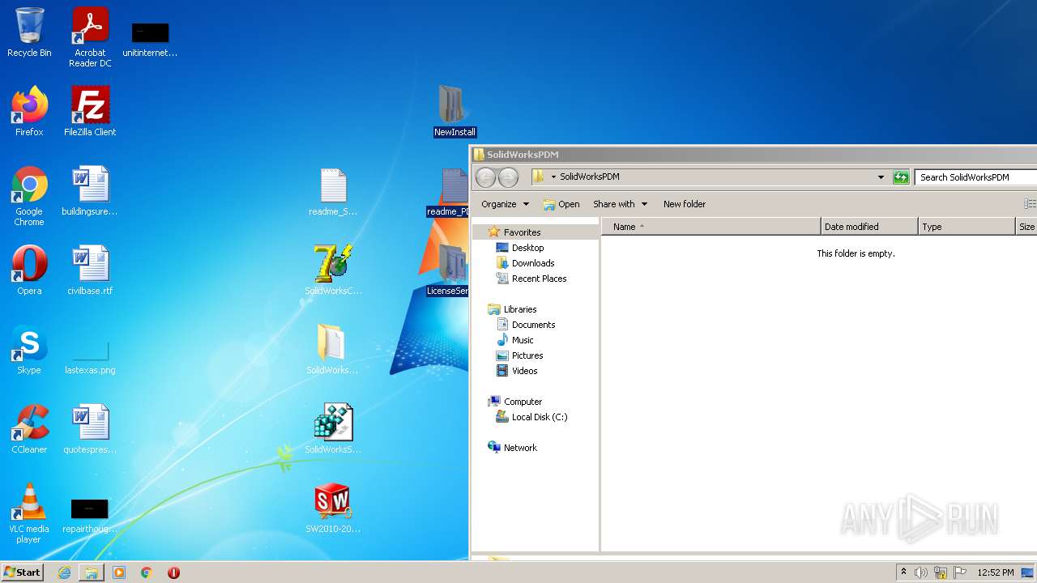Sort by Type column header

pyautogui.click(x=967, y=227)
